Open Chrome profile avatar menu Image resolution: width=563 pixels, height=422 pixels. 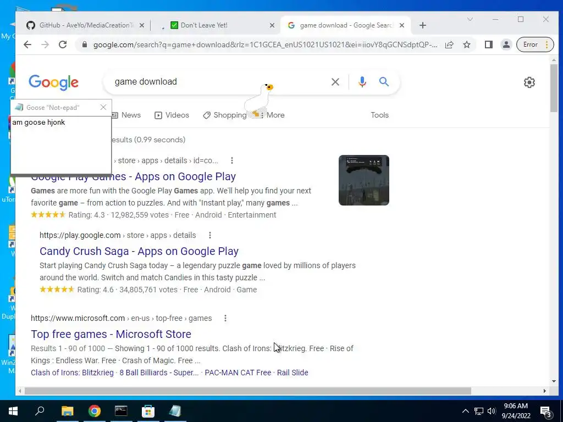click(x=506, y=45)
